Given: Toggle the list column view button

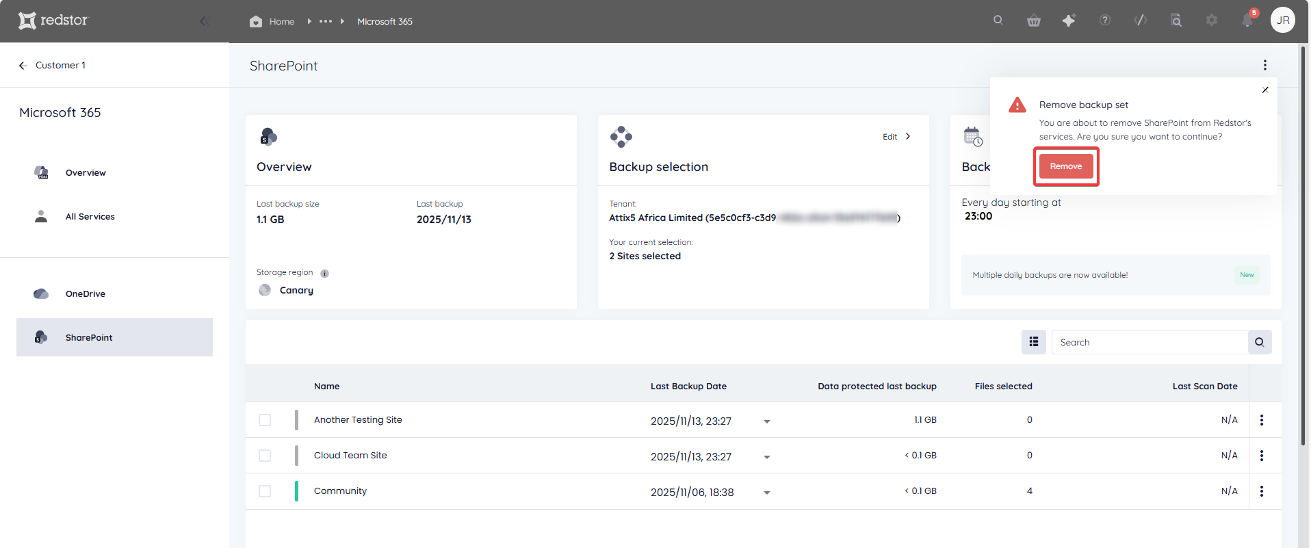Looking at the screenshot, I should click(1034, 342).
